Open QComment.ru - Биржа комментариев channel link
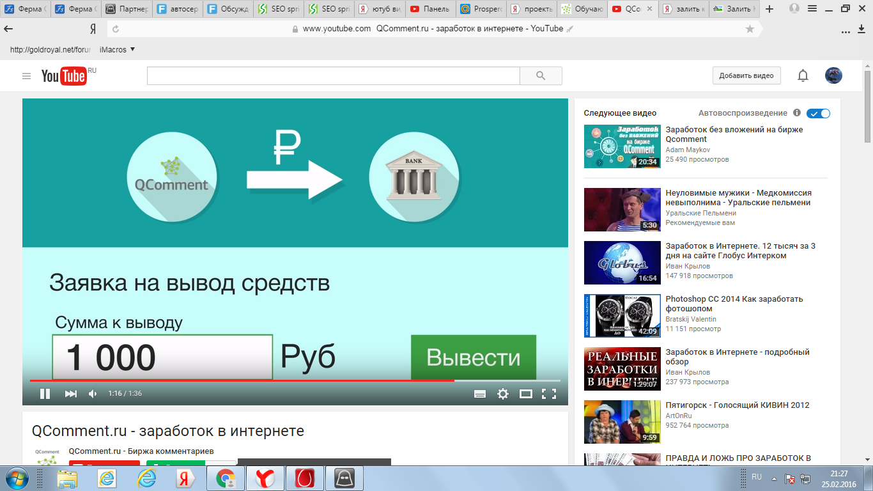The height and width of the screenshot is (491, 873). click(141, 451)
